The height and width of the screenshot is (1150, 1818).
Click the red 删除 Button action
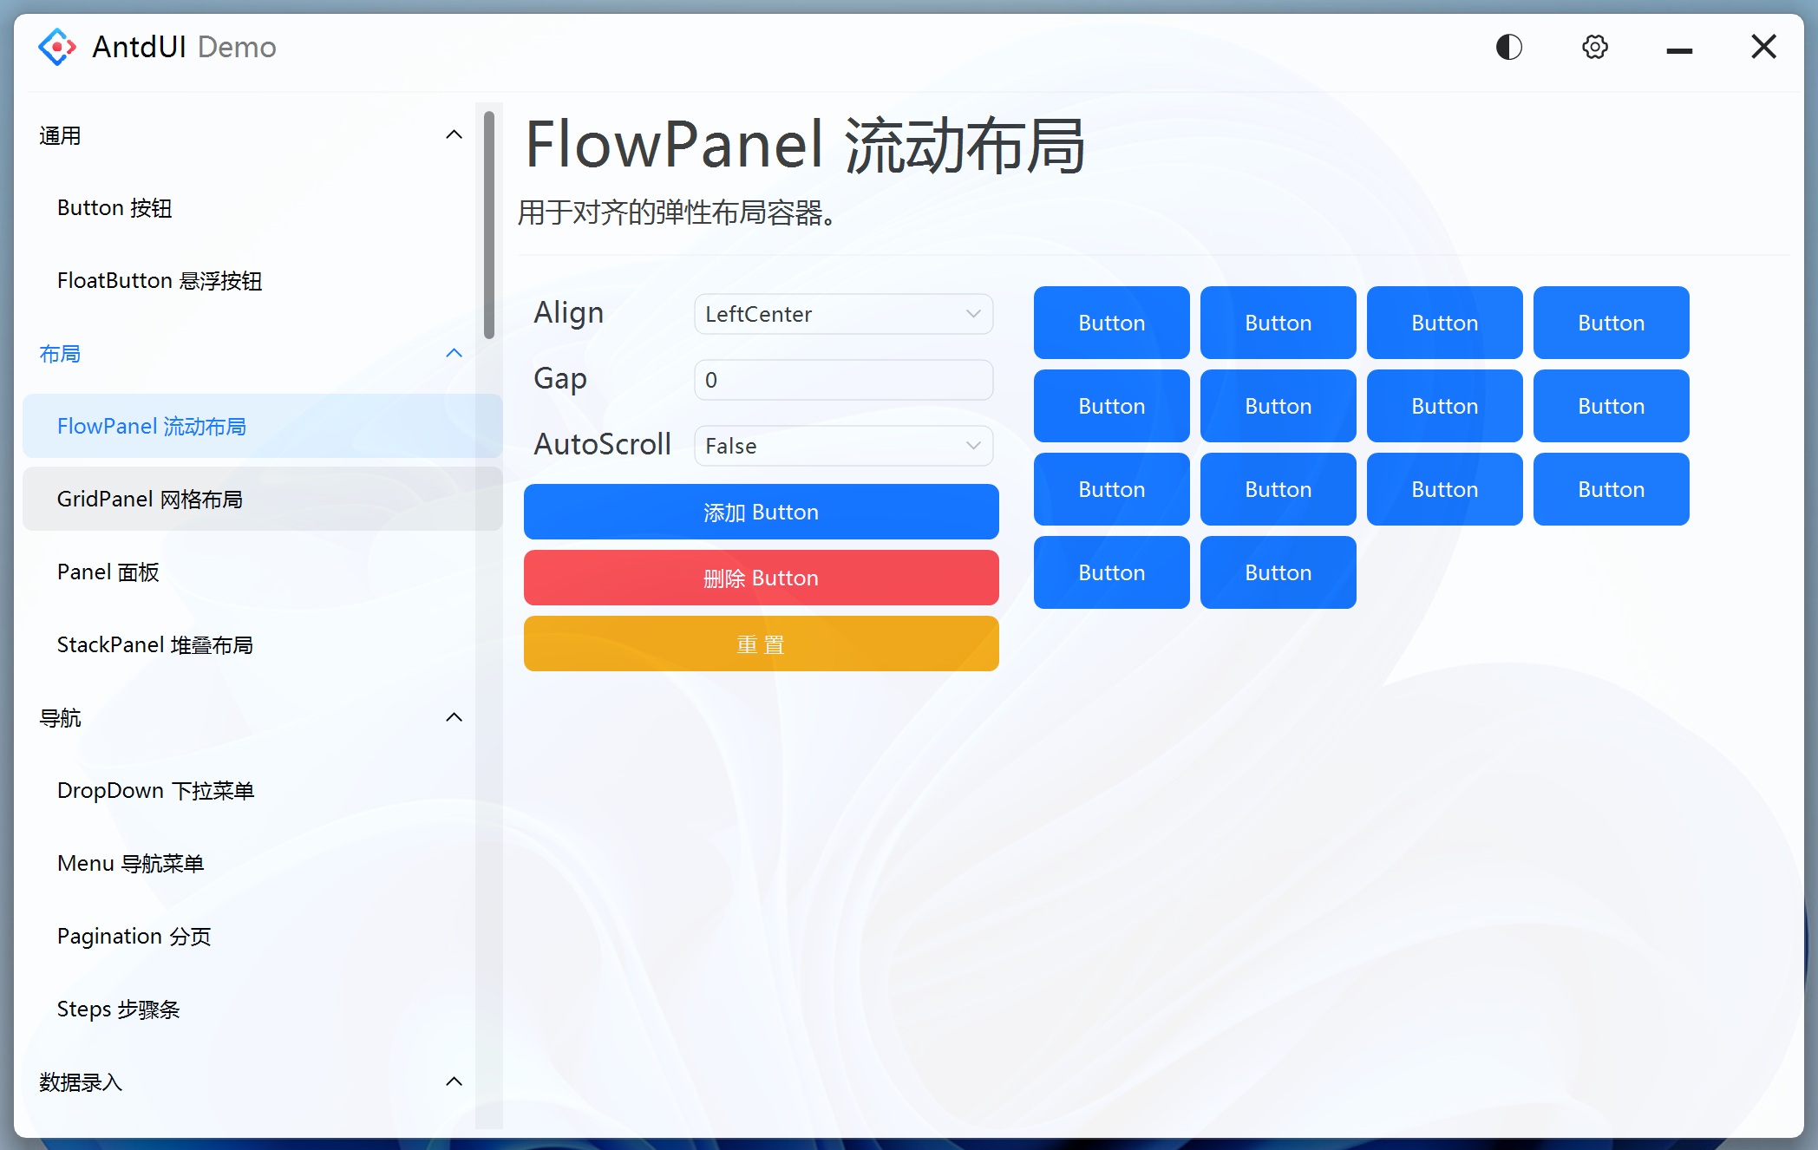click(761, 578)
